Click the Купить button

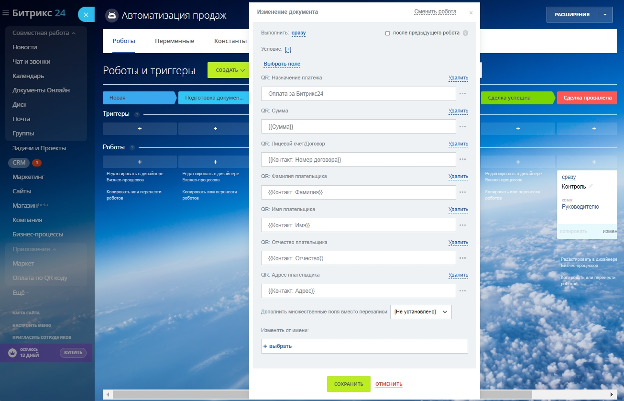pos(73,353)
